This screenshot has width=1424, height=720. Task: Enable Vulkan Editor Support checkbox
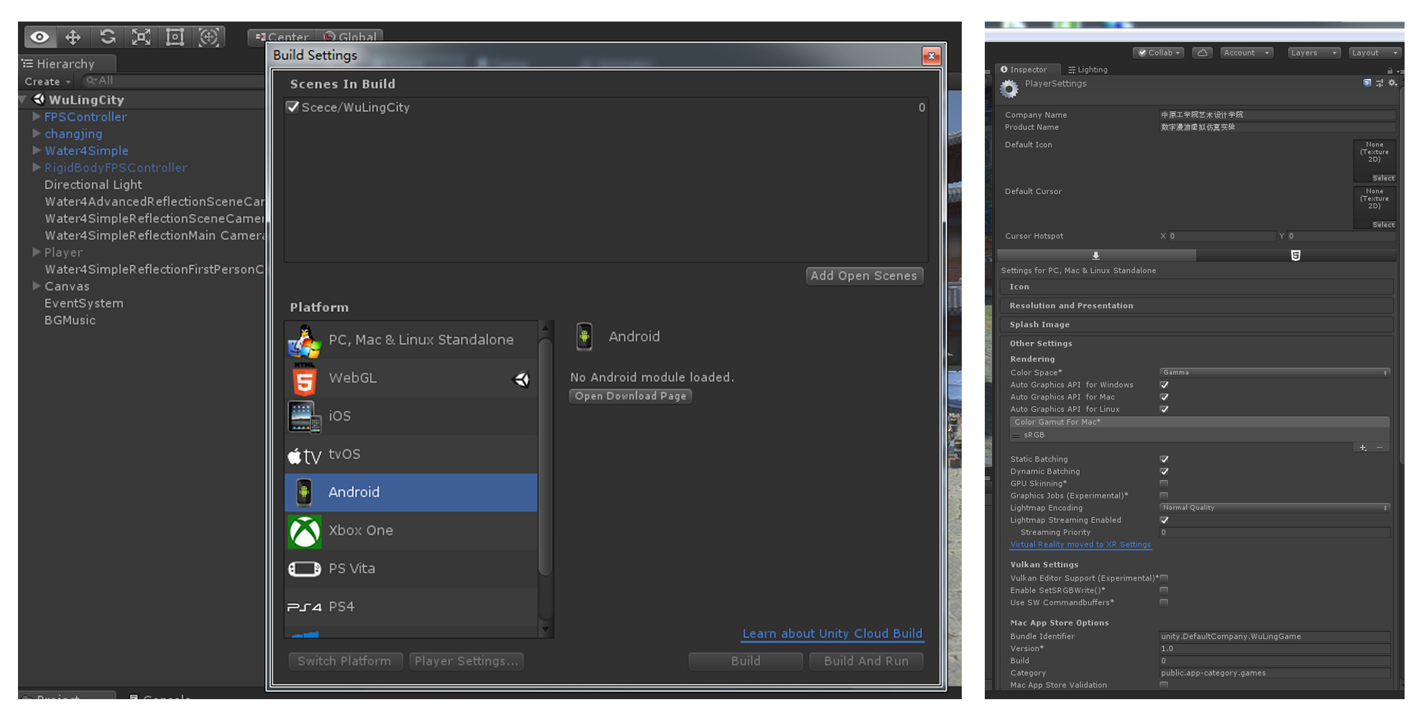1164,578
